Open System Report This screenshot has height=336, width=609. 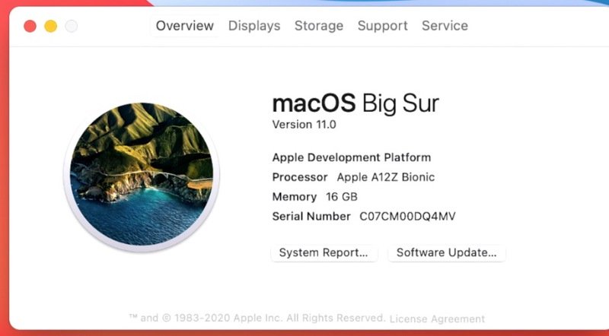click(324, 252)
